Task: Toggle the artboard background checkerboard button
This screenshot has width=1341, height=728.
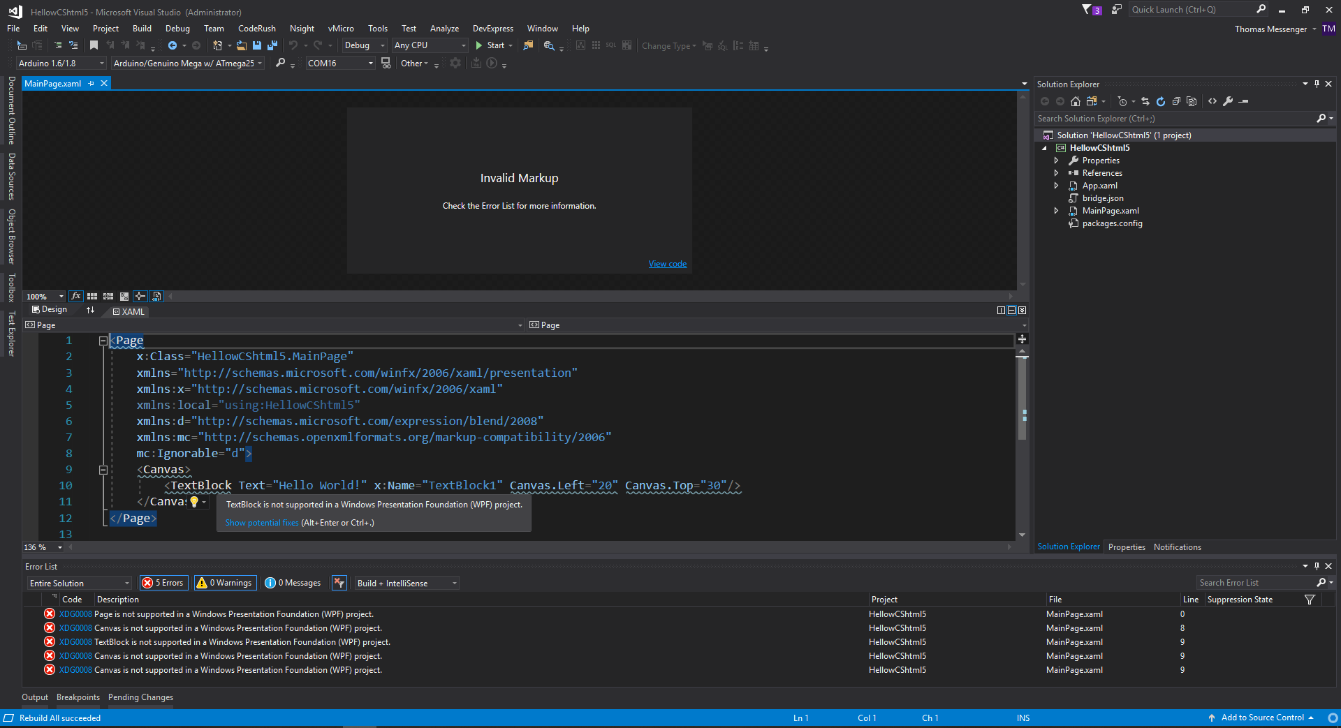Action: point(124,296)
